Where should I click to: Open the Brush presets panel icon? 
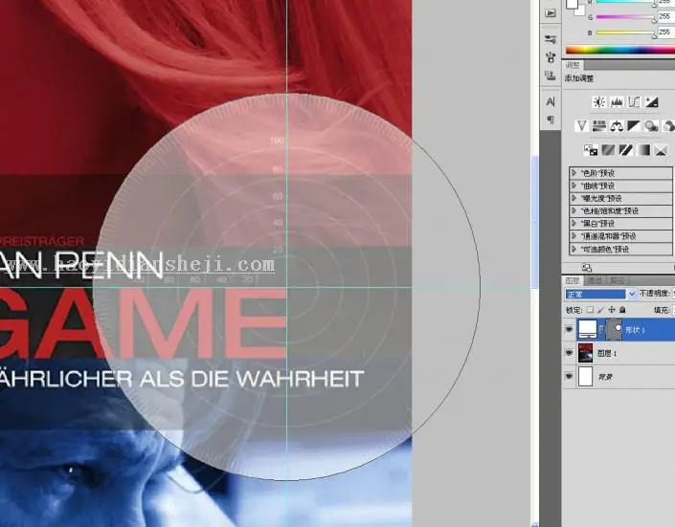(551, 39)
